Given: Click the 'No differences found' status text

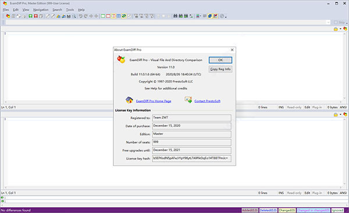Looking at the screenshot, I should 16,210.
